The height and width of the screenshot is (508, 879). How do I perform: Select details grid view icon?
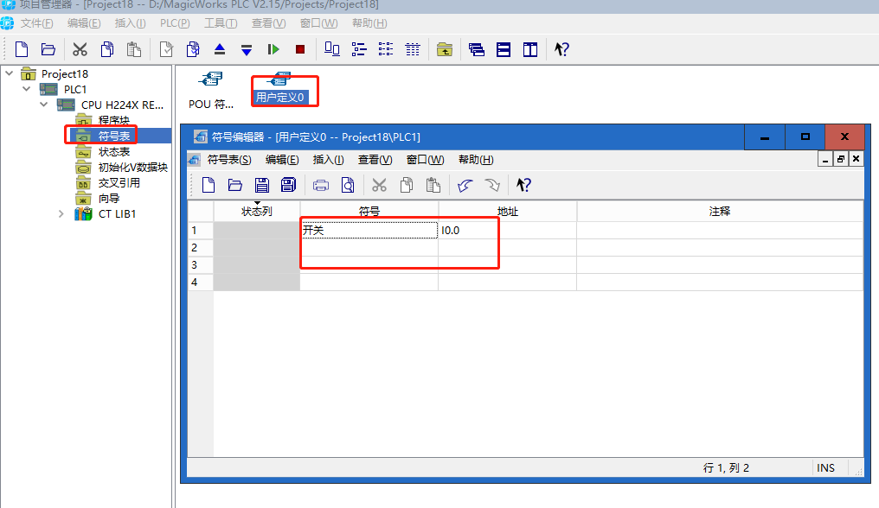(x=413, y=49)
